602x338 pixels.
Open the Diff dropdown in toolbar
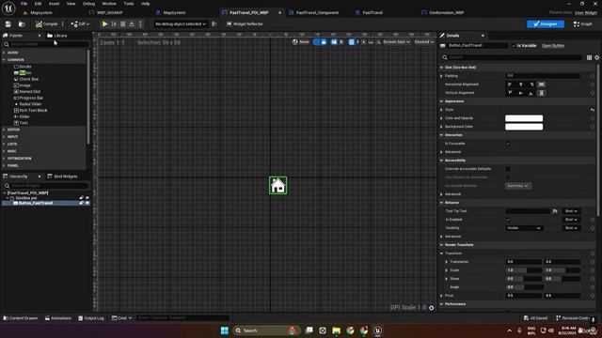click(x=80, y=24)
